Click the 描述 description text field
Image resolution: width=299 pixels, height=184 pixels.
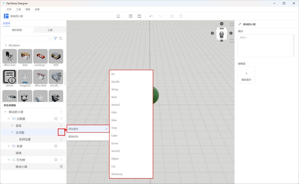pos(266,45)
